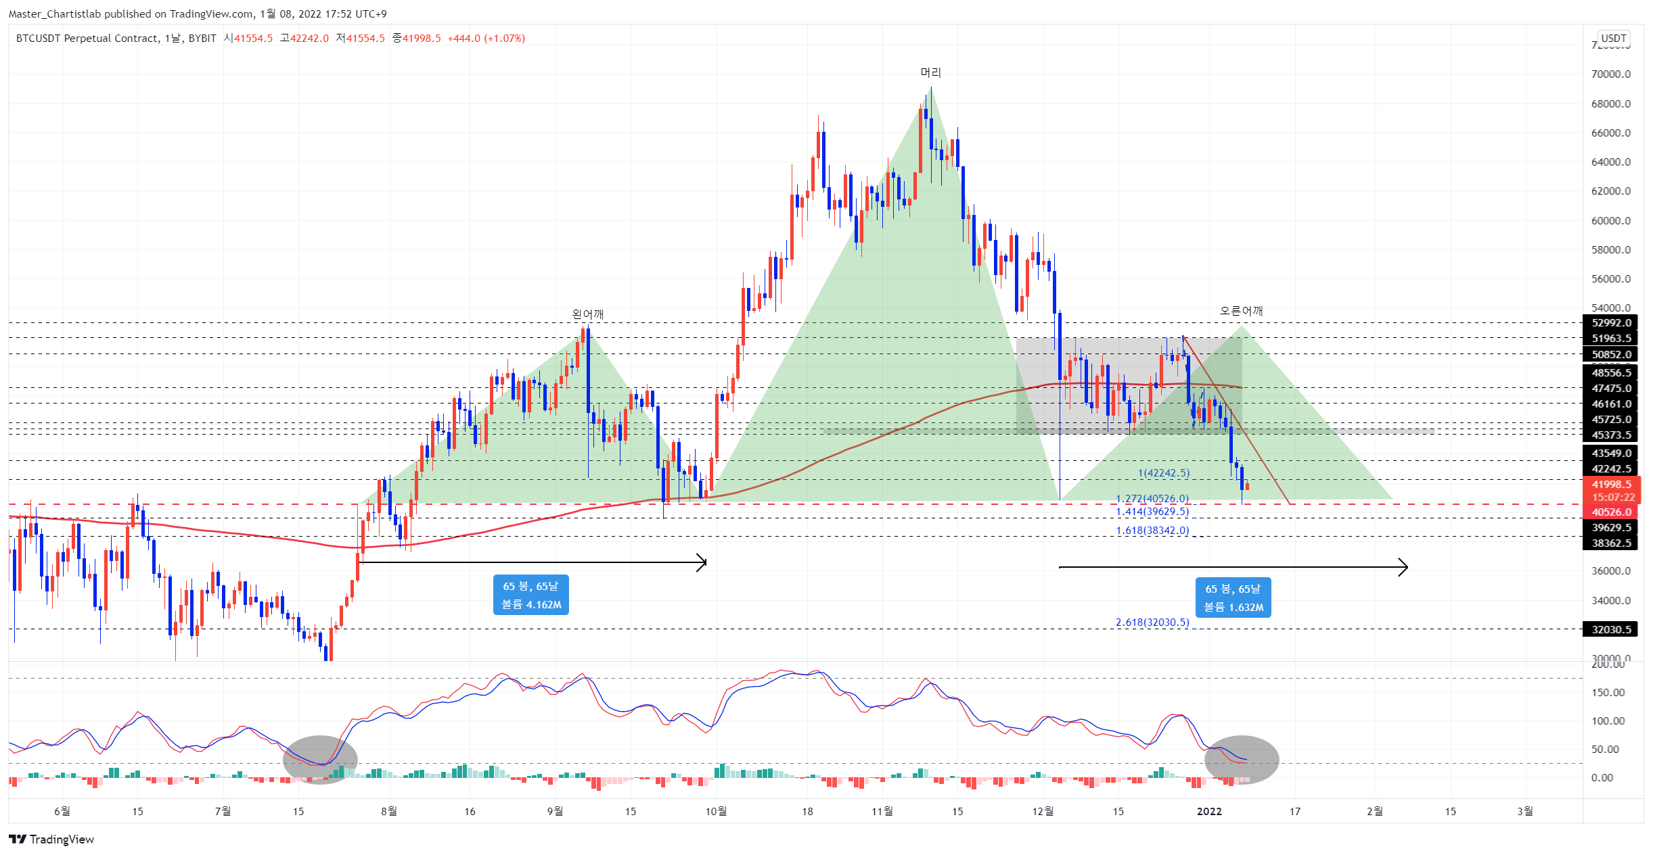Image resolution: width=1653 pixels, height=855 pixels.
Task: Click the Master_Chartistlab publication header text
Action: coord(198,14)
